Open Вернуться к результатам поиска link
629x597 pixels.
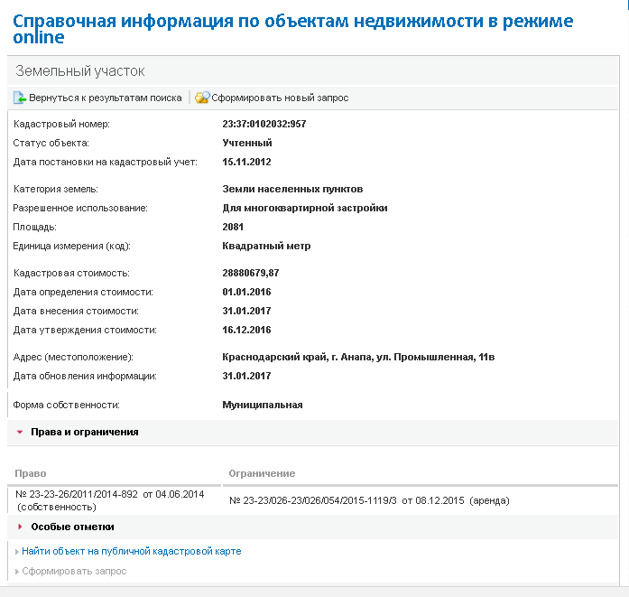pyautogui.click(x=105, y=98)
